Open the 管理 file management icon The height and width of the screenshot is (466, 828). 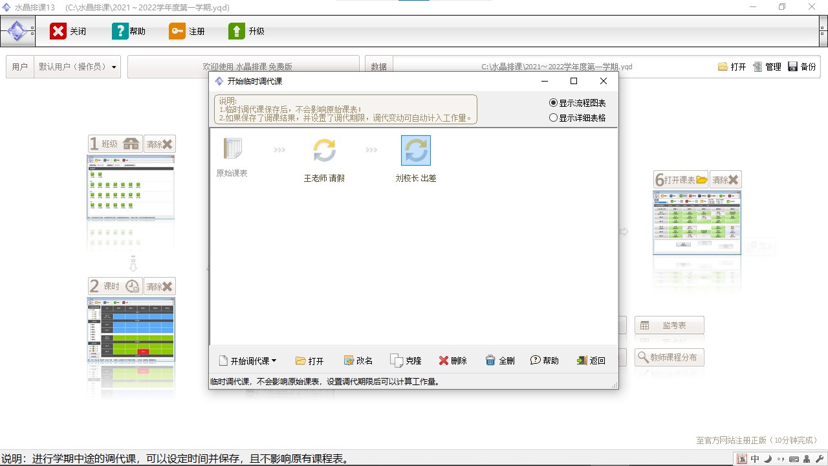pyautogui.click(x=767, y=66)
